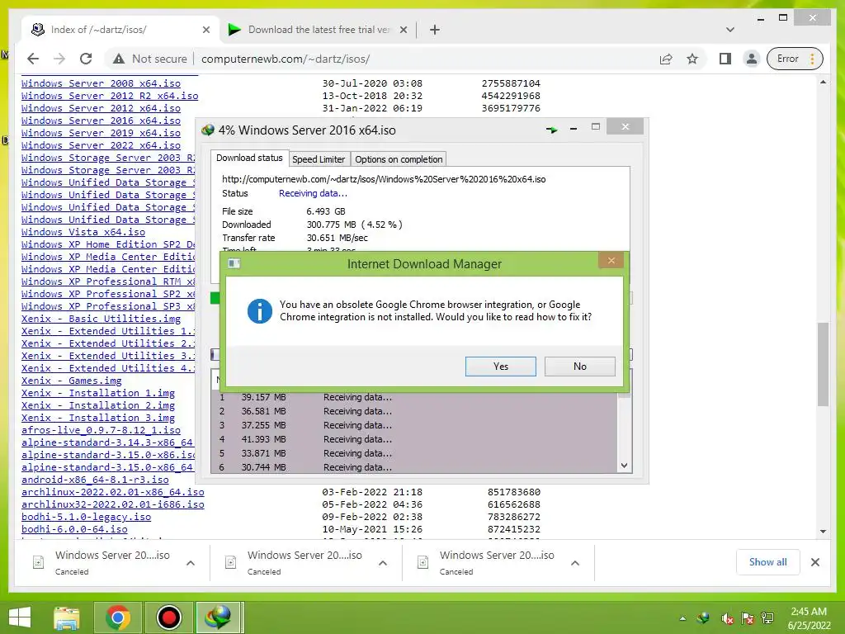Open a new Chrome tab
The width and height of the screenshot is (845, 634).
[x=435, y=30]
